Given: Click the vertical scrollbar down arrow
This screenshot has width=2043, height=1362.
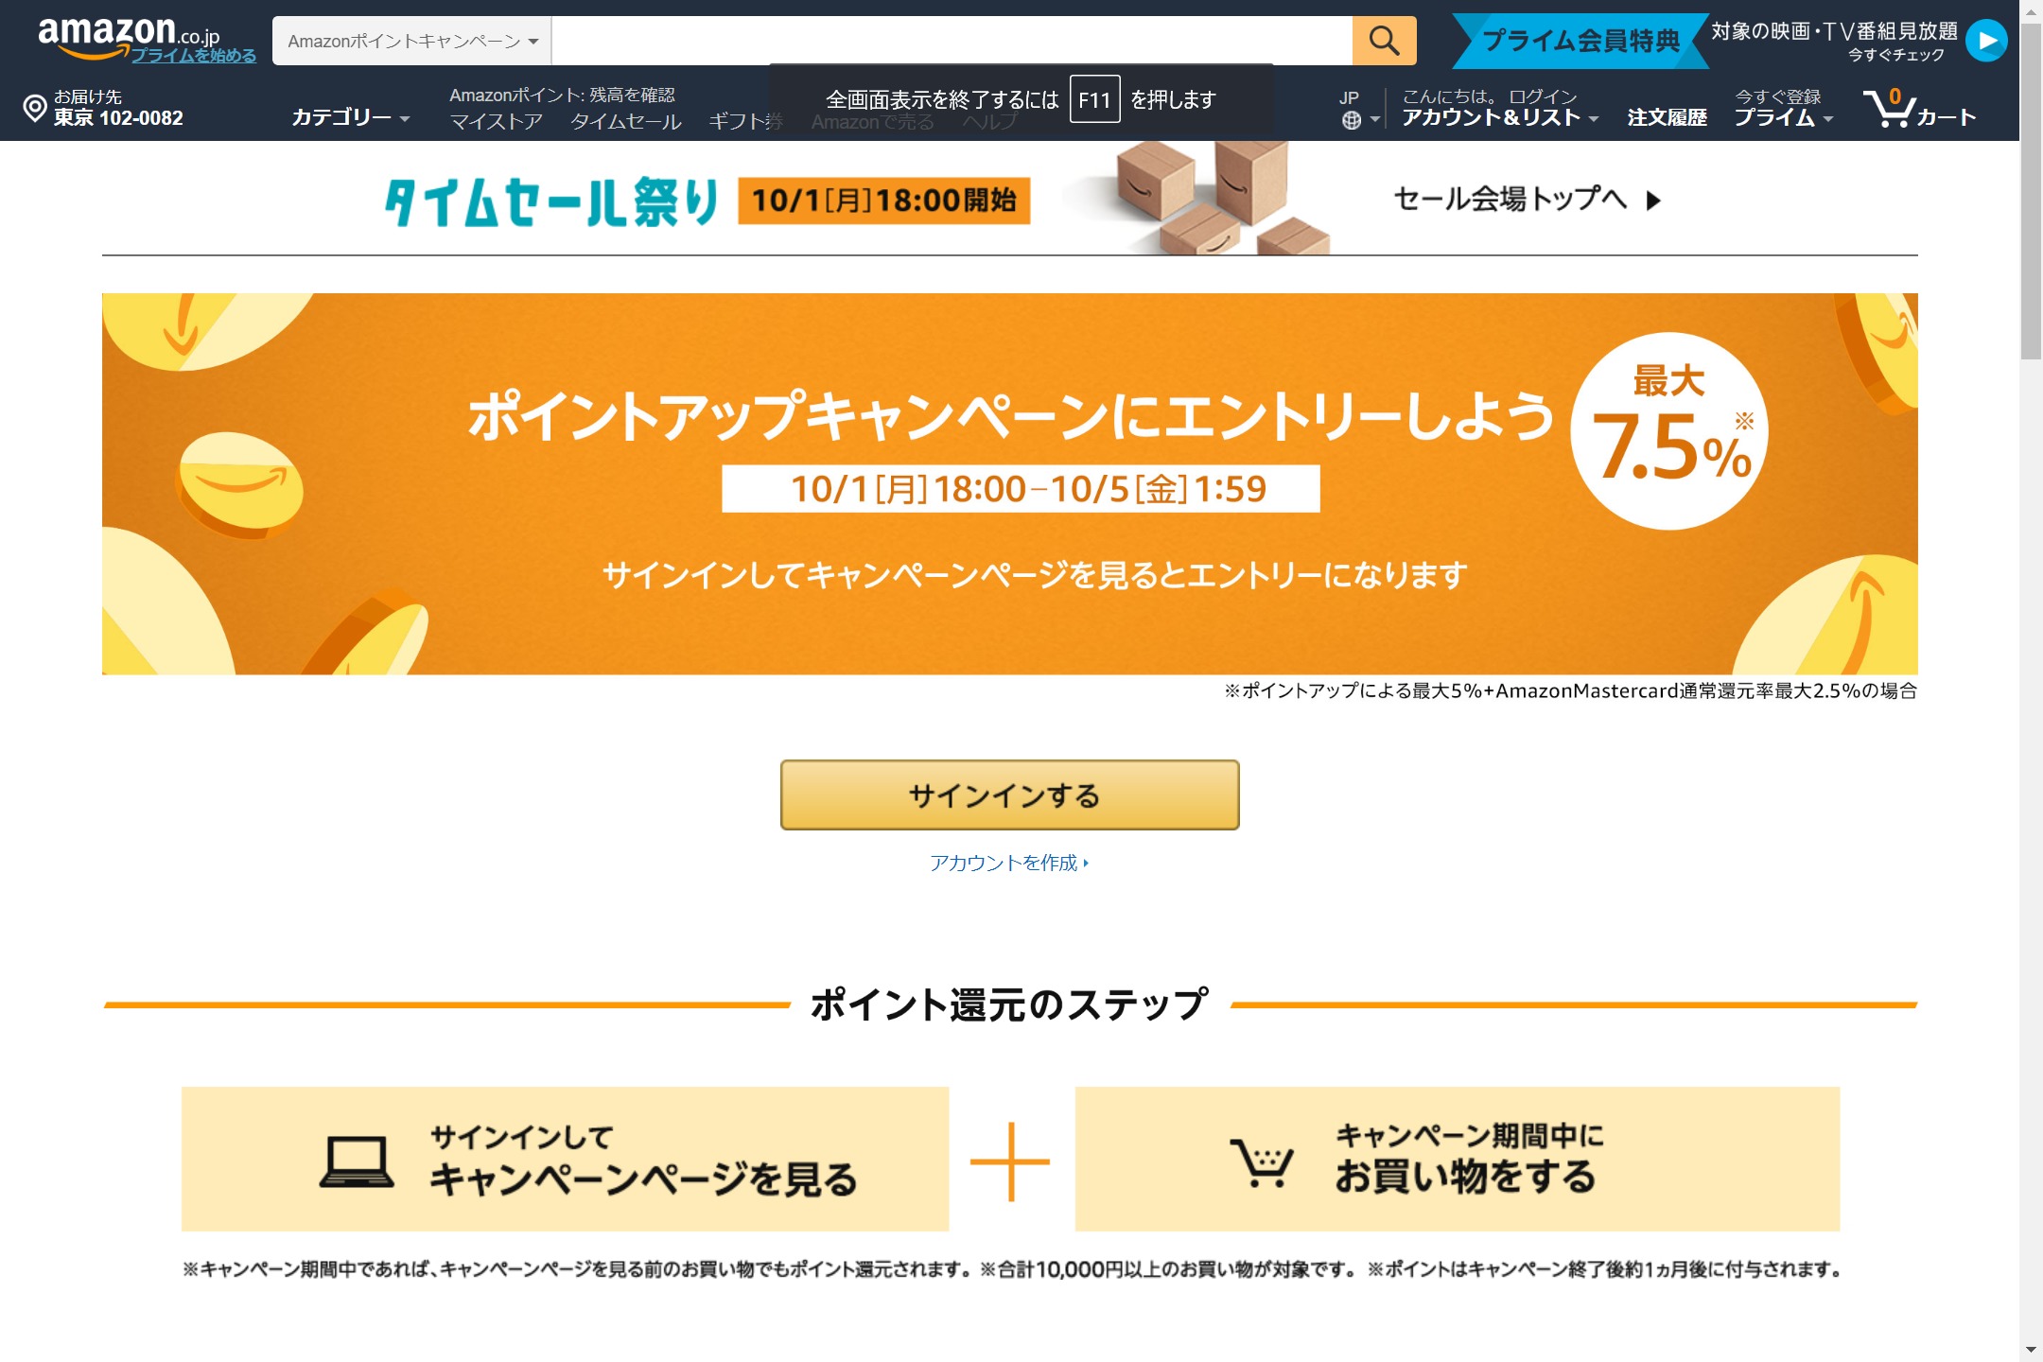Looking at the screenshot, I should (x=2031, y=1350).
